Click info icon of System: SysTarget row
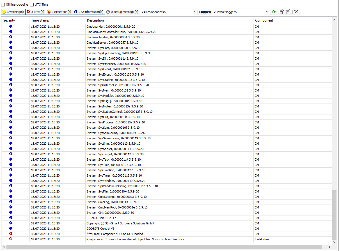This screenshot has width=339, height=251. [x=11, y=154]
